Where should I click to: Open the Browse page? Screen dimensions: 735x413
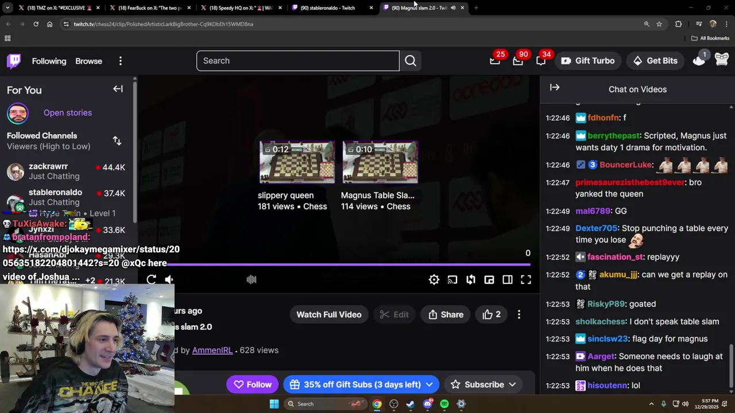click(x=88, y=61)
